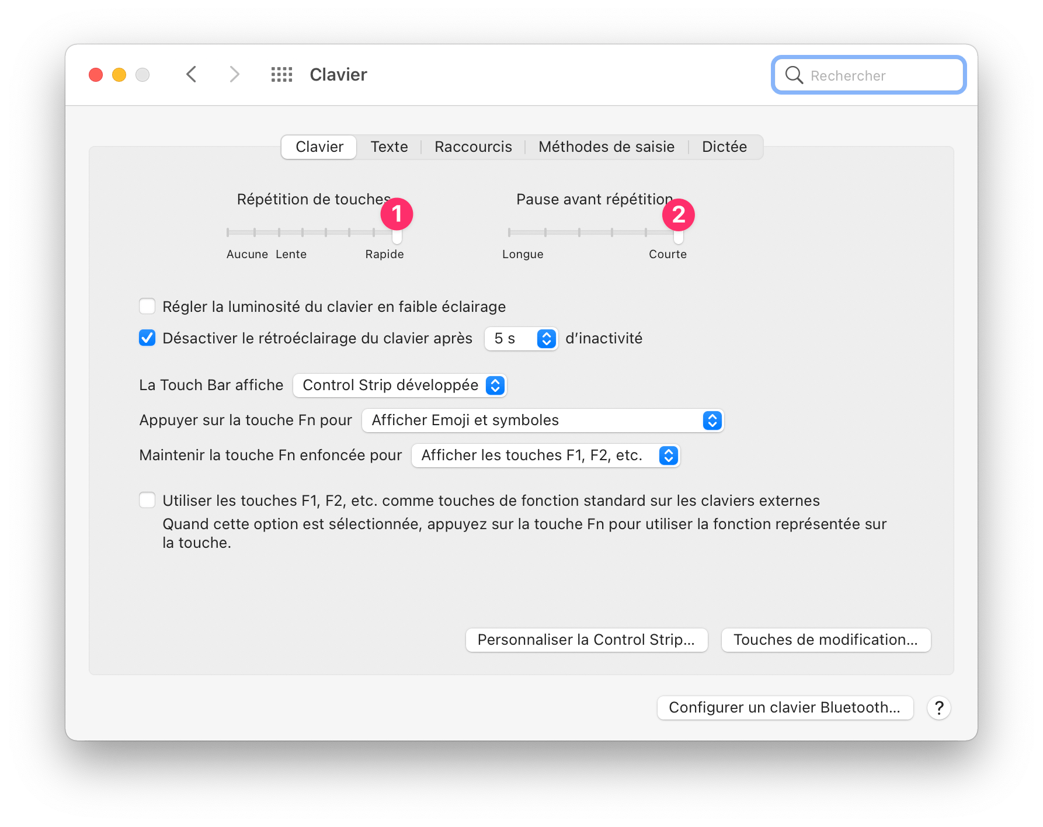
Task: Go back with the left chevron
Action: pos(191,75)
